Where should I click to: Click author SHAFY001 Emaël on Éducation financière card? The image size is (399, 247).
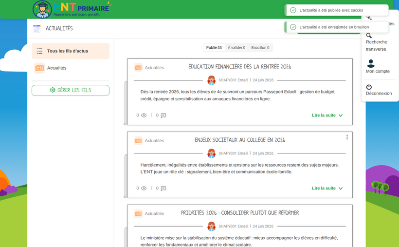tap(233, 80)
